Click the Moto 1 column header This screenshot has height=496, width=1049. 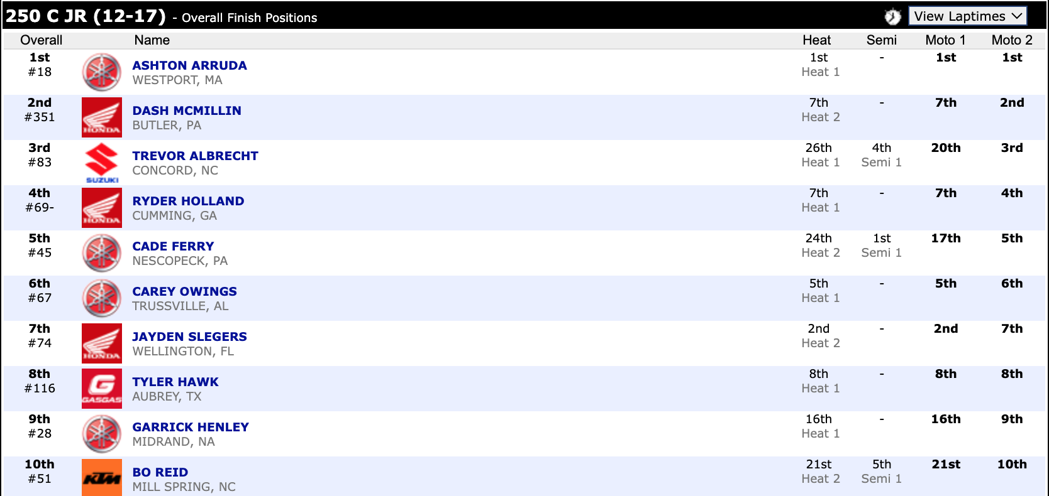[945, 40]
